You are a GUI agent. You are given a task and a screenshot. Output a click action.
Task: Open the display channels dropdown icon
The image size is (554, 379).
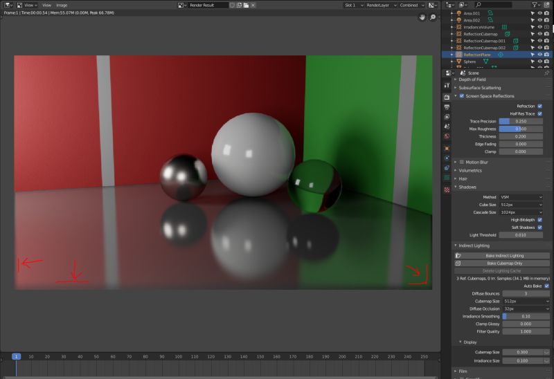432,5
